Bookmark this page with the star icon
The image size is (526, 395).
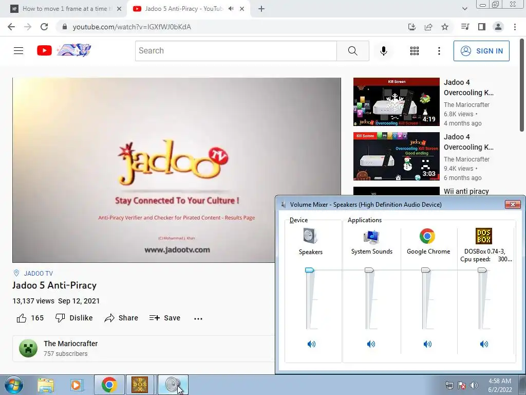(x=445, y=27)
